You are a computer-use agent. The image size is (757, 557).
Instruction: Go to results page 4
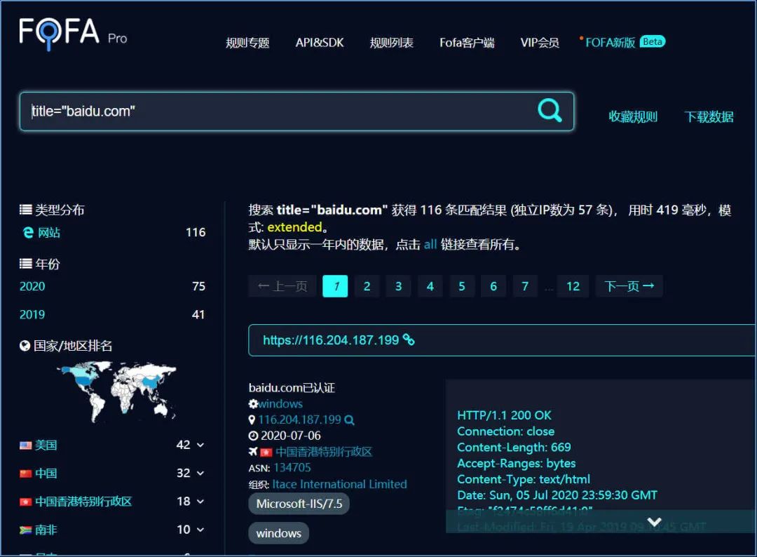coord(430,286)
